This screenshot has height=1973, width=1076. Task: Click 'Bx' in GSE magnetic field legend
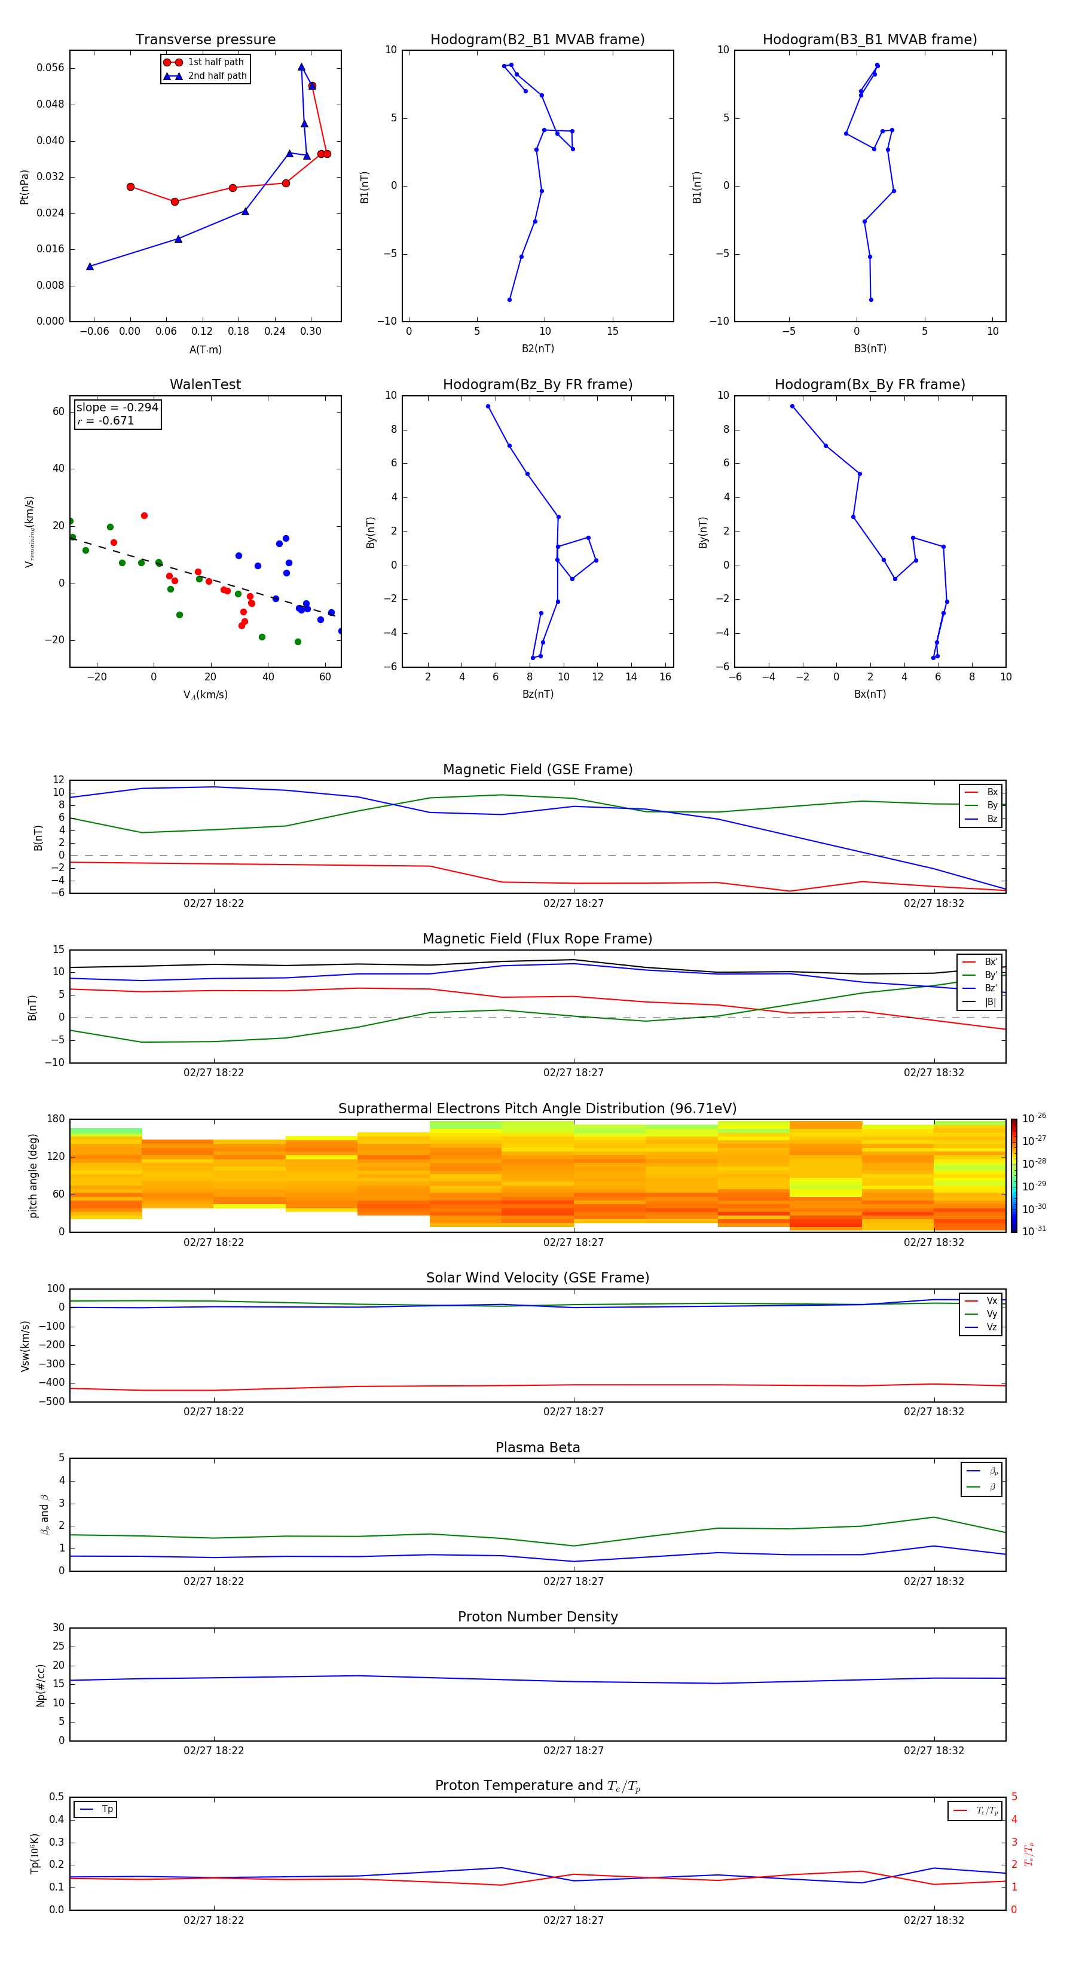click(x=982, y=792)
